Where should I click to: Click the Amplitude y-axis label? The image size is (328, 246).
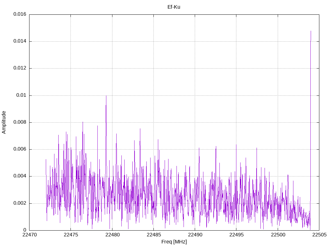[4, 122]
